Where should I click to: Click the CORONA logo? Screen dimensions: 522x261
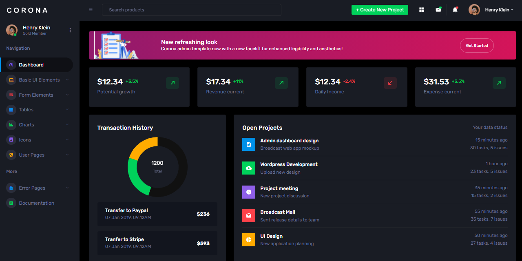coord(27,10)
